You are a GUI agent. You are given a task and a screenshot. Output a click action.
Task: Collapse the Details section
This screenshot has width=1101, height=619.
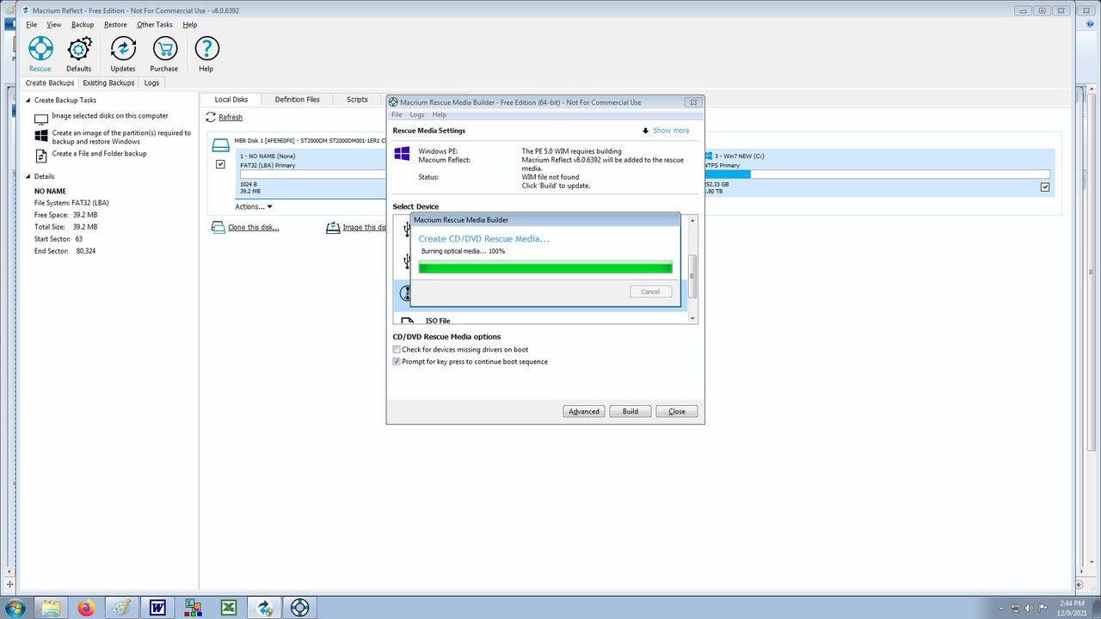coord(28,176)
